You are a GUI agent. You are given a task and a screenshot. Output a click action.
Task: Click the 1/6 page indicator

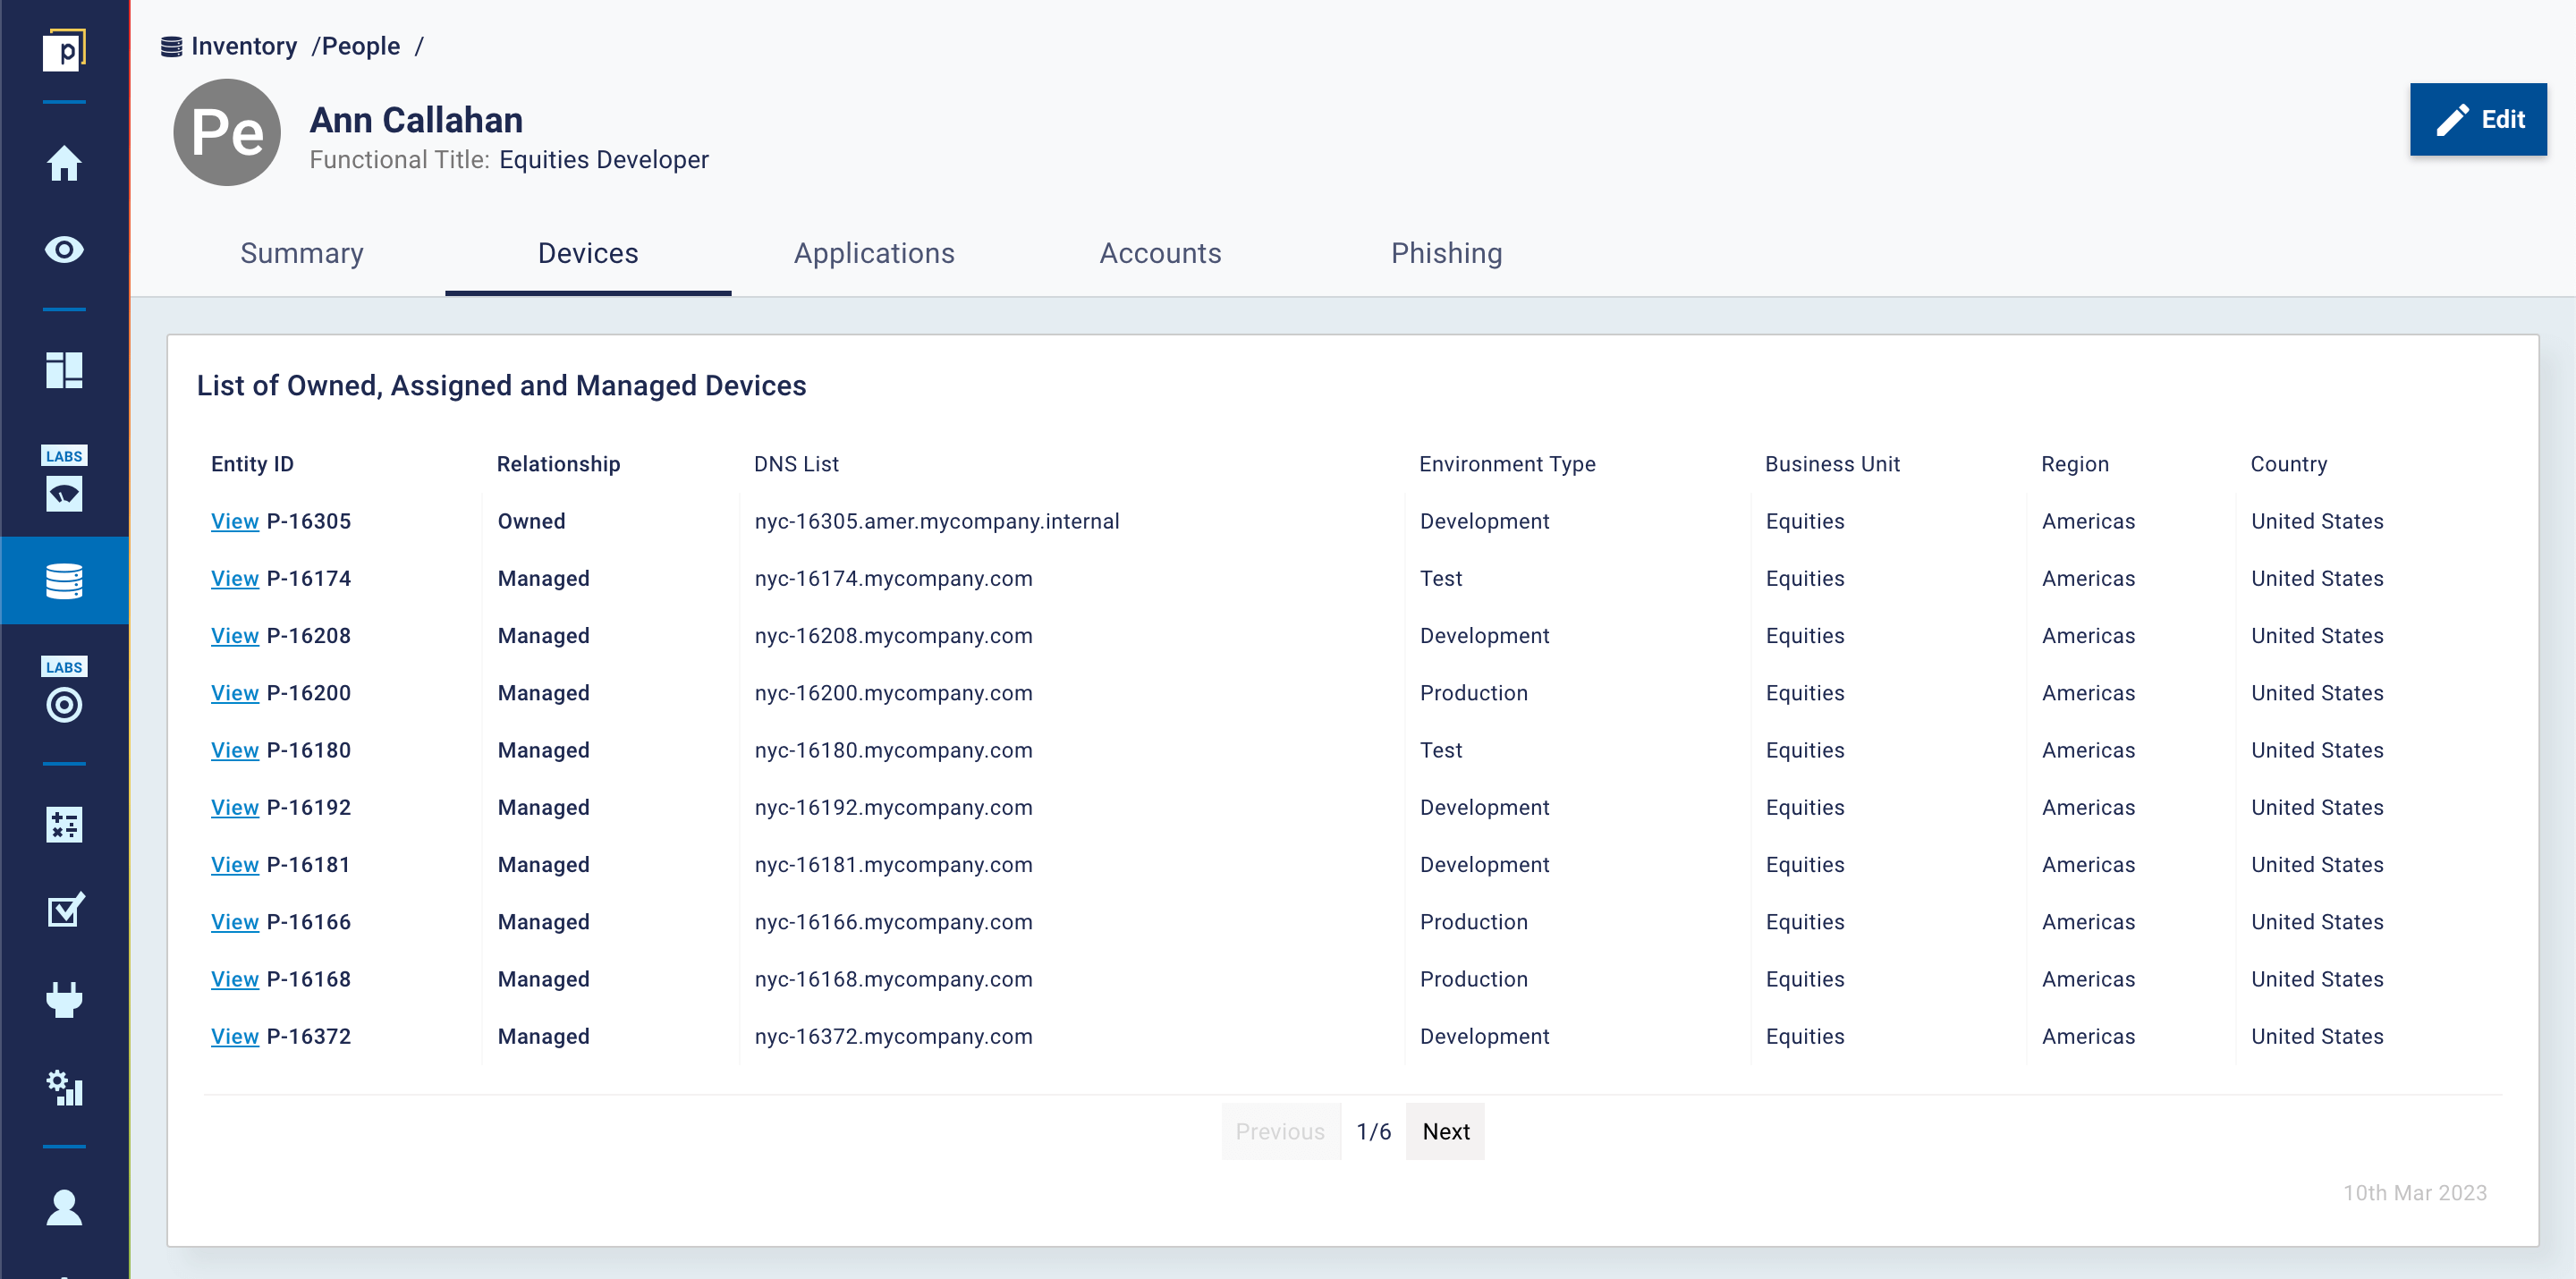1373,1131
